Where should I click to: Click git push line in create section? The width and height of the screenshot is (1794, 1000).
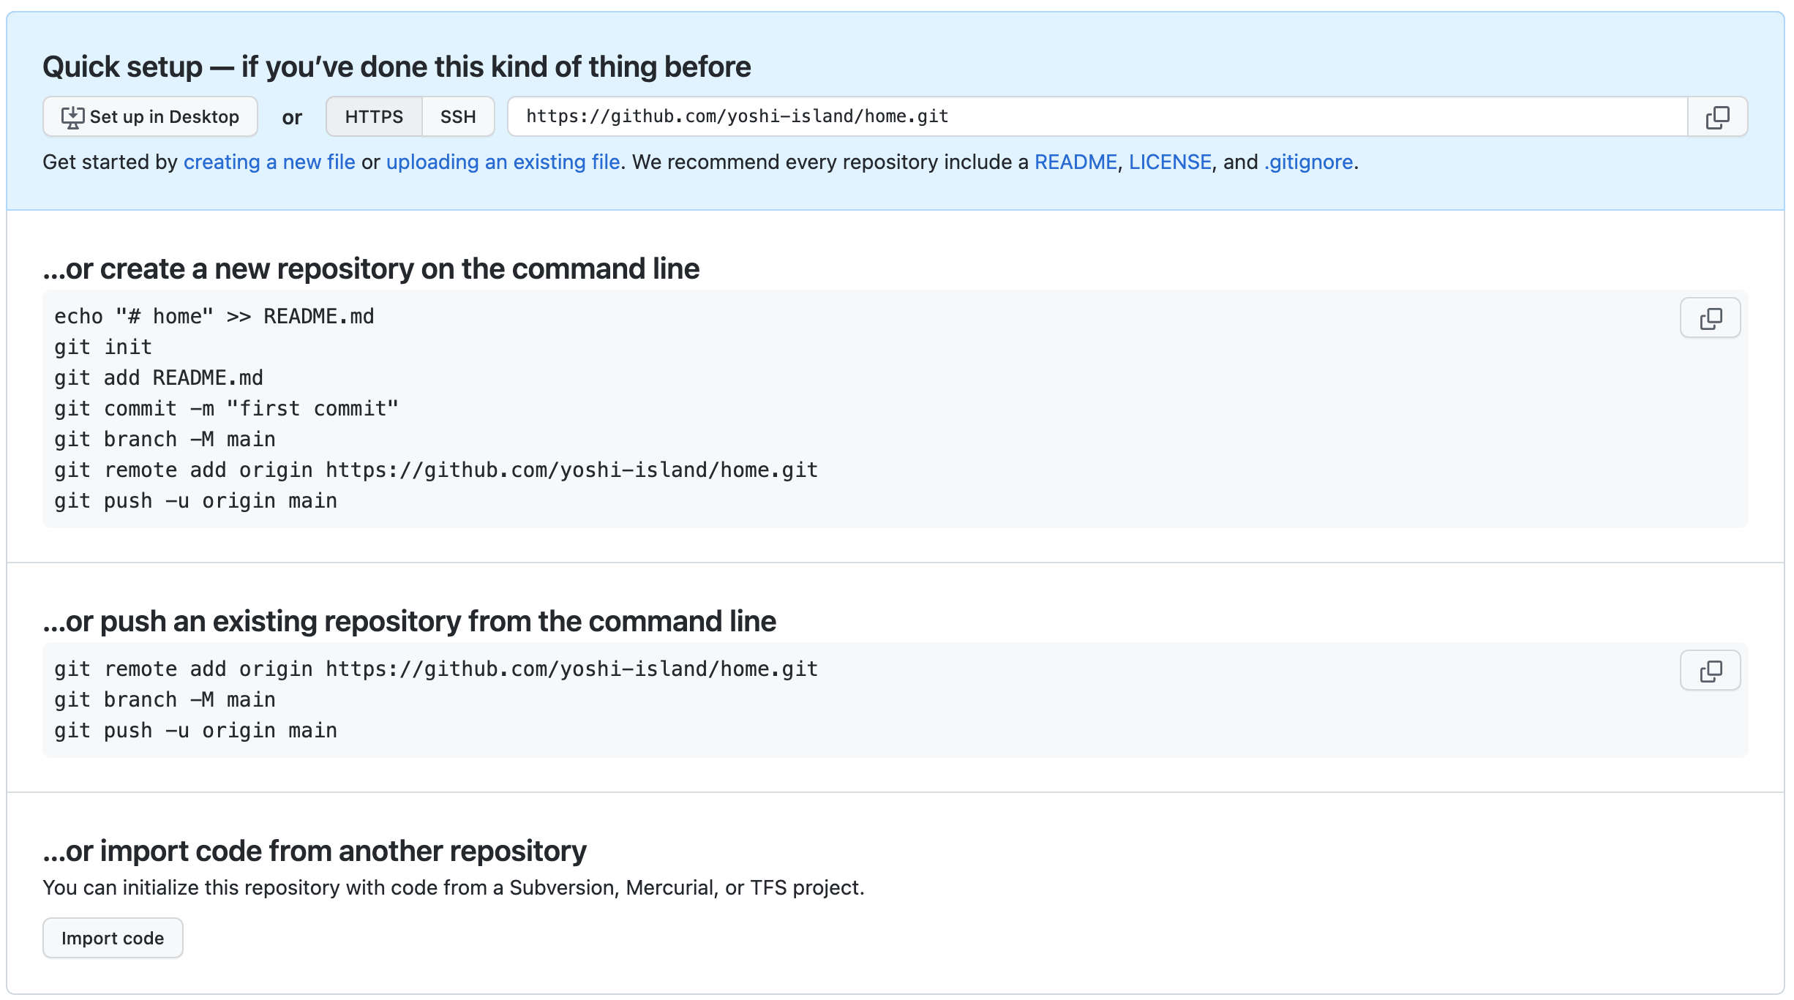click(x=196, y=501)
